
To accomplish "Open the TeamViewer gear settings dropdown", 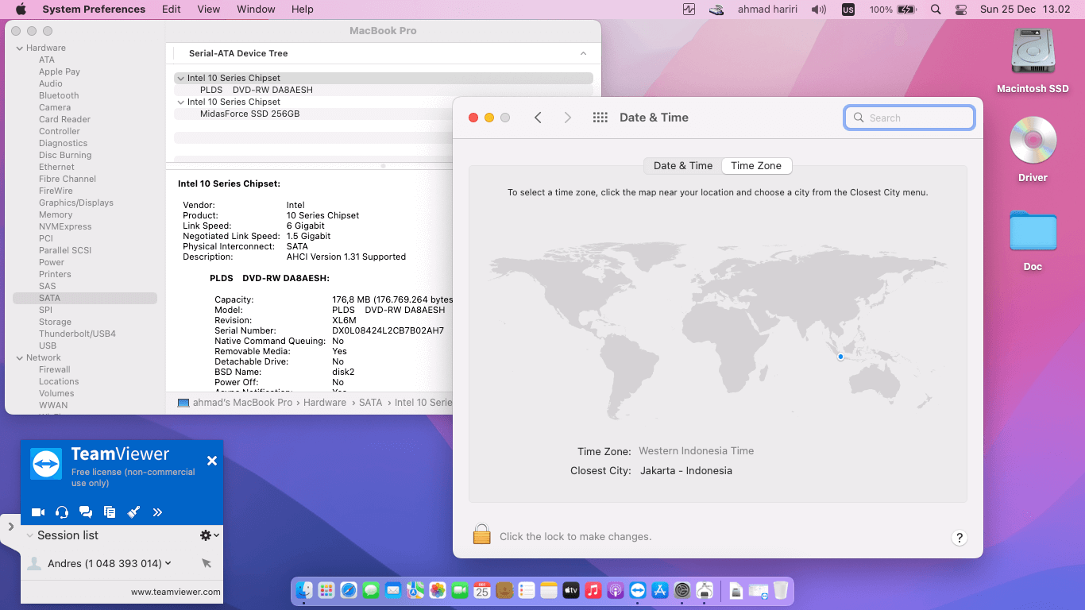I will click(x=209, y=535).
